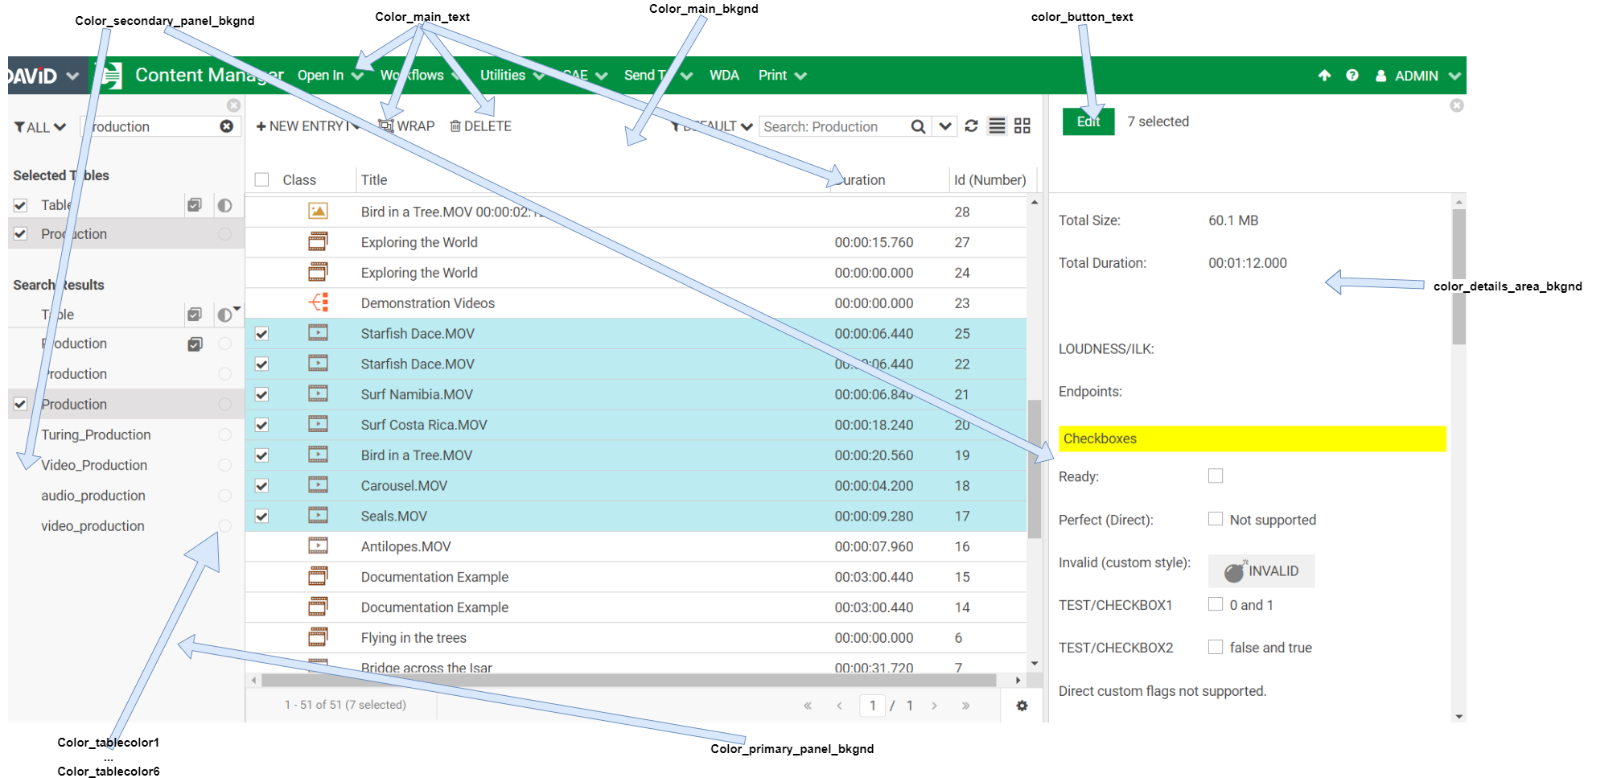1617x778 pixels.
Task: Clear the table filter text field
Action: pos(227,126)
